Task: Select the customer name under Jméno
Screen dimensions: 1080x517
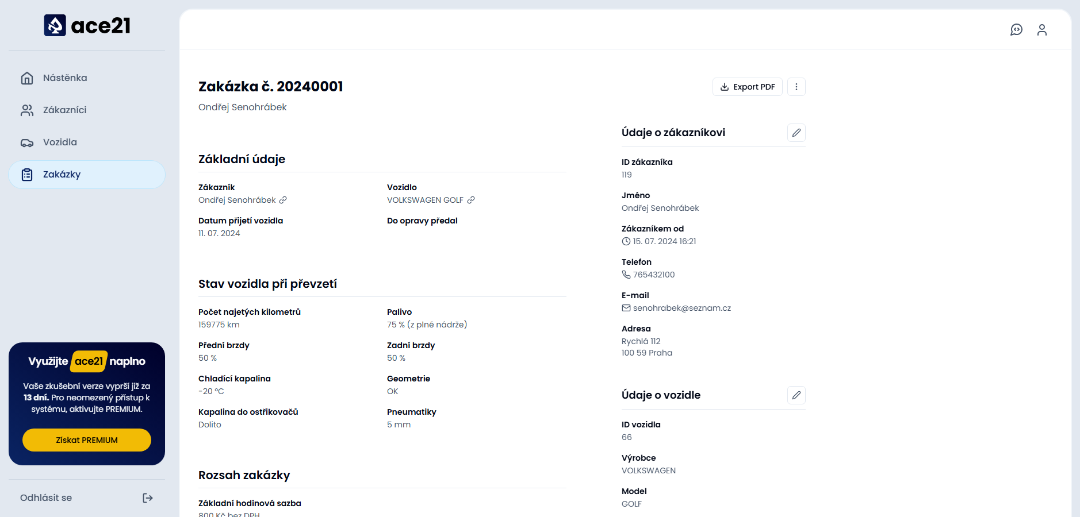Action: click(x=660, y=208)
